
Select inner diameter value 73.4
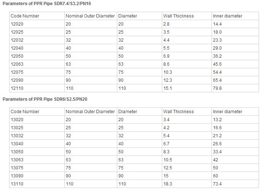217,184
